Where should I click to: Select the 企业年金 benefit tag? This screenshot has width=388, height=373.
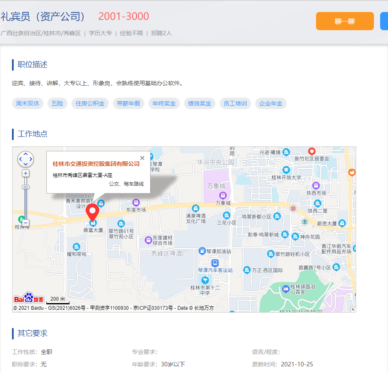pos(271,103)
